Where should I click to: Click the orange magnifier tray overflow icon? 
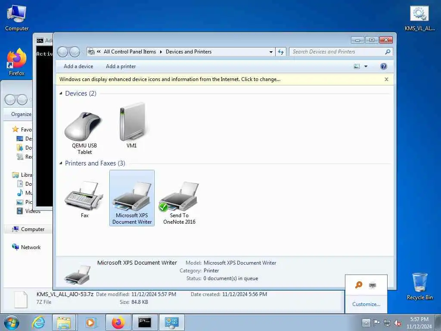[x=359, y=285]
